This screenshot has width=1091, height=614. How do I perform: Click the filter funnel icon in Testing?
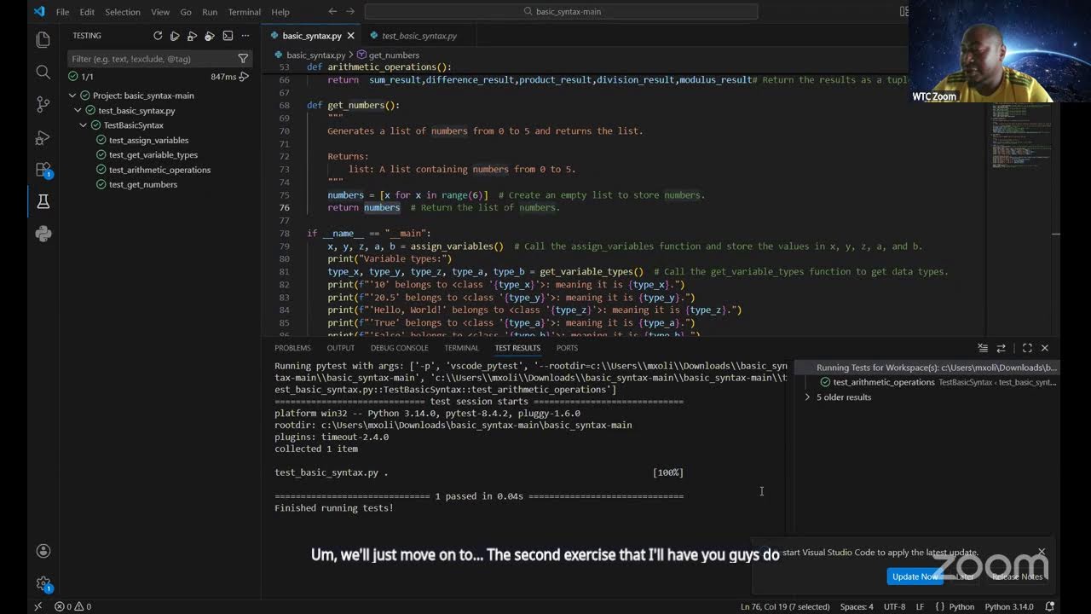pos(243,59)
